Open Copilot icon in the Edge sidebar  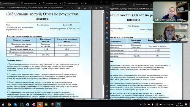[x=107, y=18]
